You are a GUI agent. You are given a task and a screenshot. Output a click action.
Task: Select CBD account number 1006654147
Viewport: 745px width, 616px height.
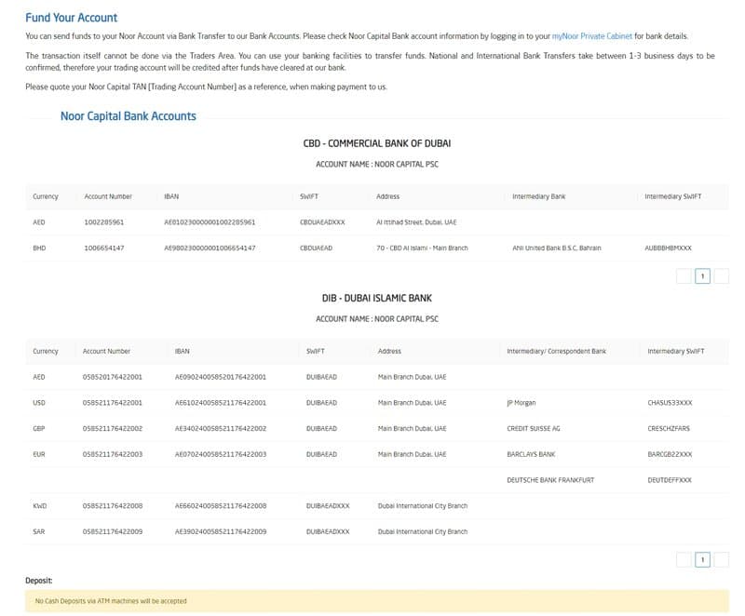pyautogui.click(x=104, y=248)
